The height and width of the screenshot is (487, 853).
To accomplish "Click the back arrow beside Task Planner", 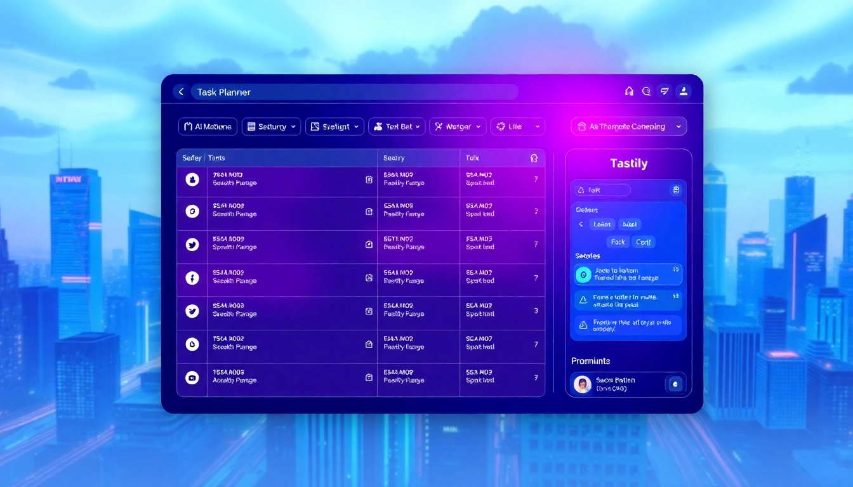I will pos(181,91).
